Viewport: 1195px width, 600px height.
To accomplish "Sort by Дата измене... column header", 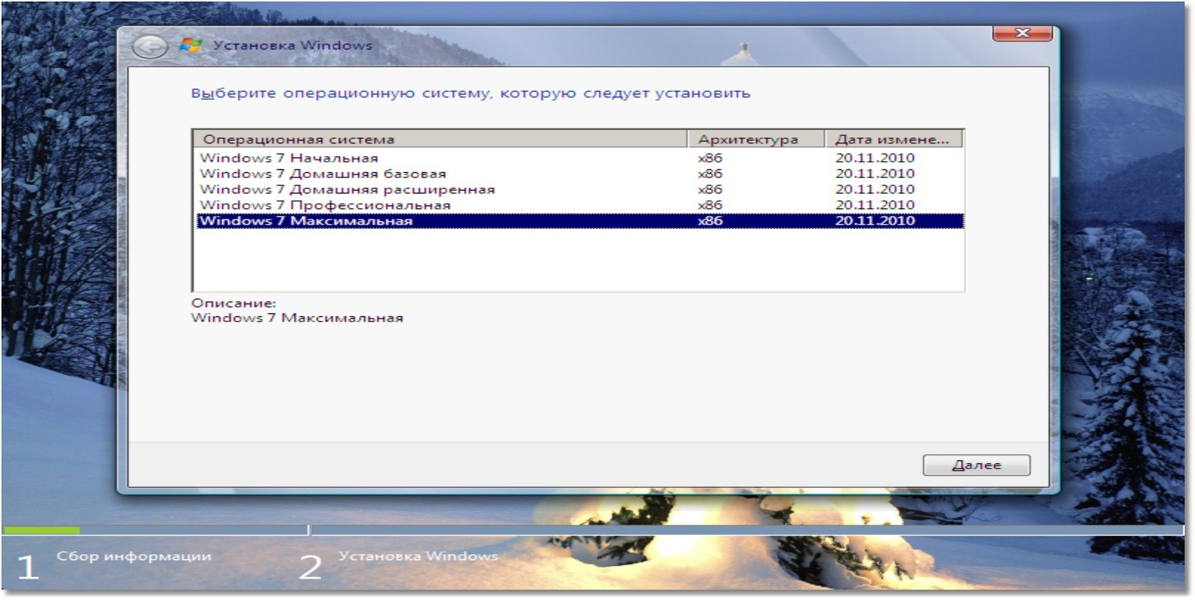I will click(x=894, y=139).
